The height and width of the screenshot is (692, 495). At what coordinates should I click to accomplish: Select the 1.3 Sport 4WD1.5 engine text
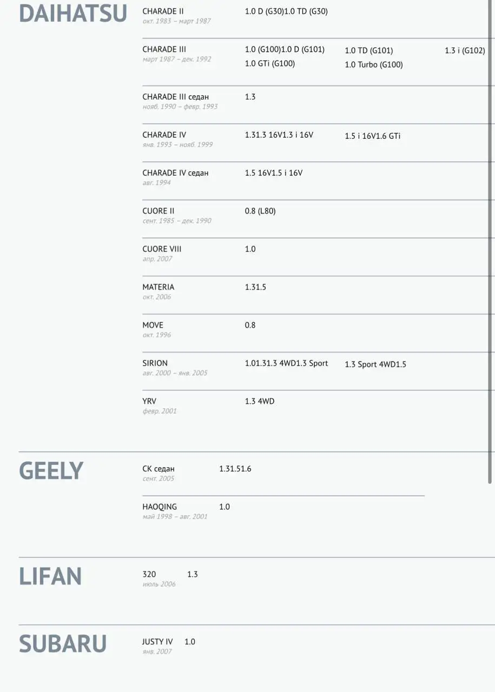pos(375,364)
